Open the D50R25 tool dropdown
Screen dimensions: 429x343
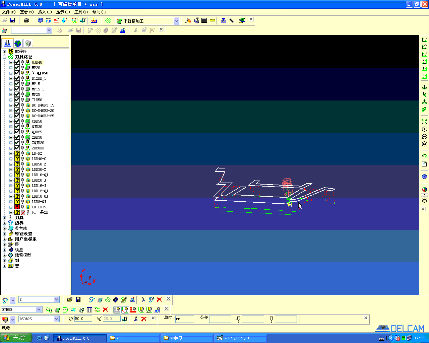(x=57, y=319)
